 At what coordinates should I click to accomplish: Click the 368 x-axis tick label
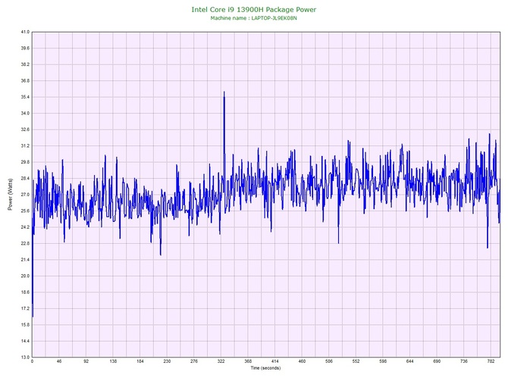tap(248, 361)
